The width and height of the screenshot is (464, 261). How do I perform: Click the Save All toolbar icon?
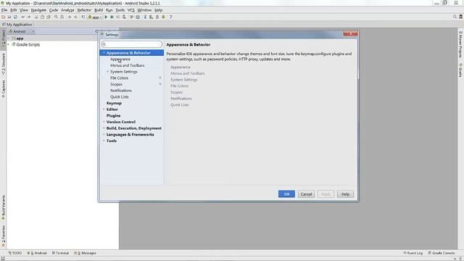click(9, 17)
